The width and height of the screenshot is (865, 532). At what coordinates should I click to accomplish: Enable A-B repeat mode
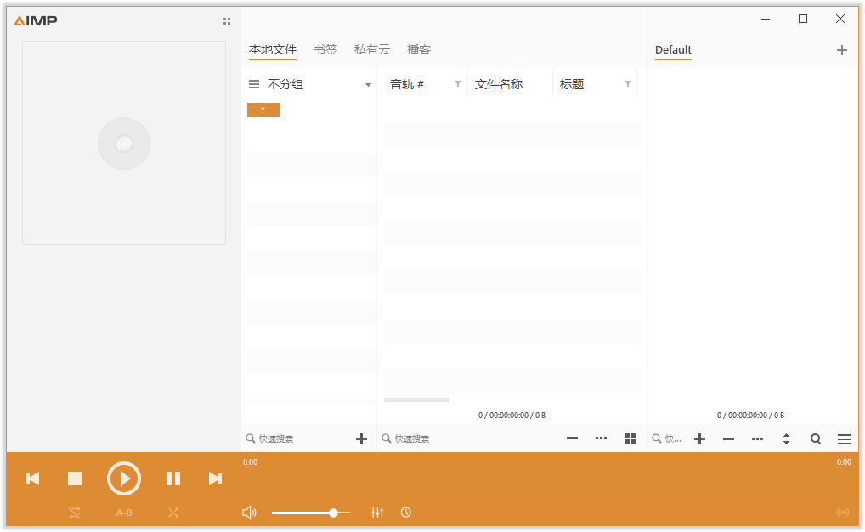(123, 512)
